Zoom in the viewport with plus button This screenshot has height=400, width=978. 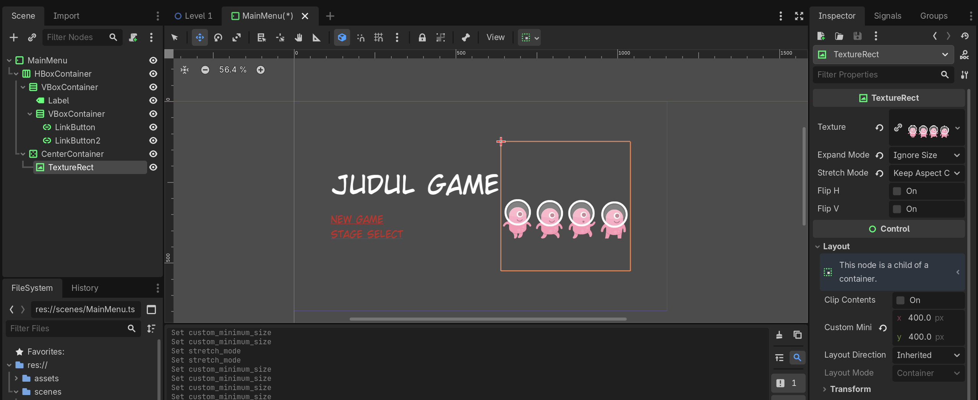point(261,70)
